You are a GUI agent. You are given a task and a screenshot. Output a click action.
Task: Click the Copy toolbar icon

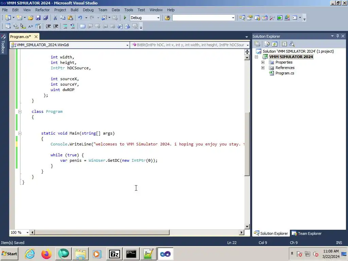point(63,18)
